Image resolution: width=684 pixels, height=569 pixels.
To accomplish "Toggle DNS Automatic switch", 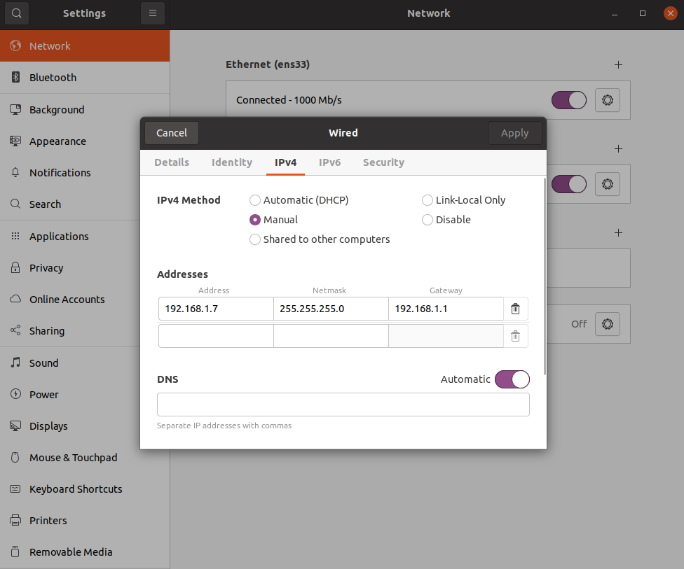I will coord(512,379).
